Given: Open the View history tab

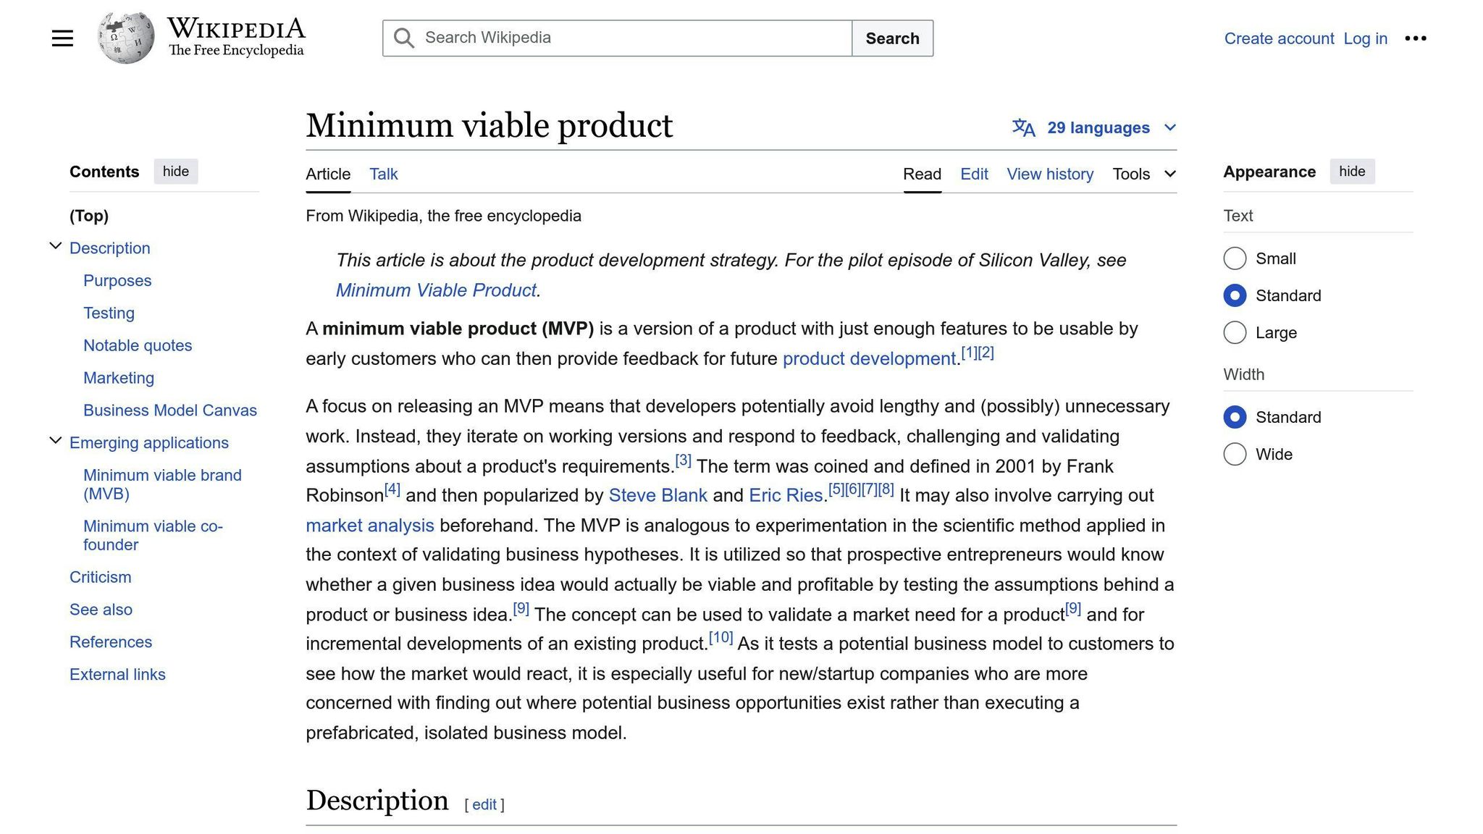Looking at the screenshot, I should pyautogui.click(x=1050, y=174).
